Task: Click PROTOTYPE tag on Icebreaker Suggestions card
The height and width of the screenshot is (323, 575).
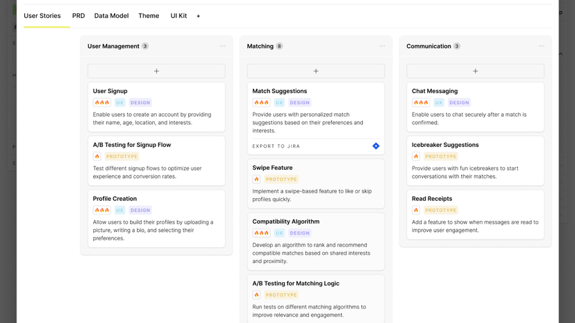Action: pyautogui.click(x=441, y=157)
